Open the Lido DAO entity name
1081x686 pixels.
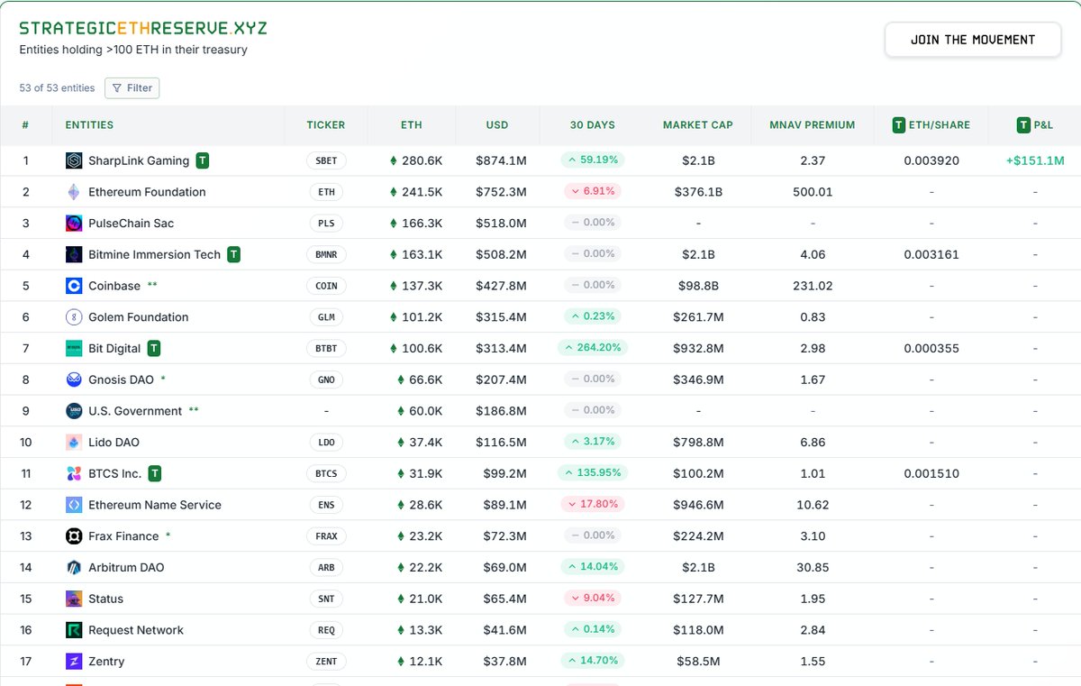coord(114,443)
